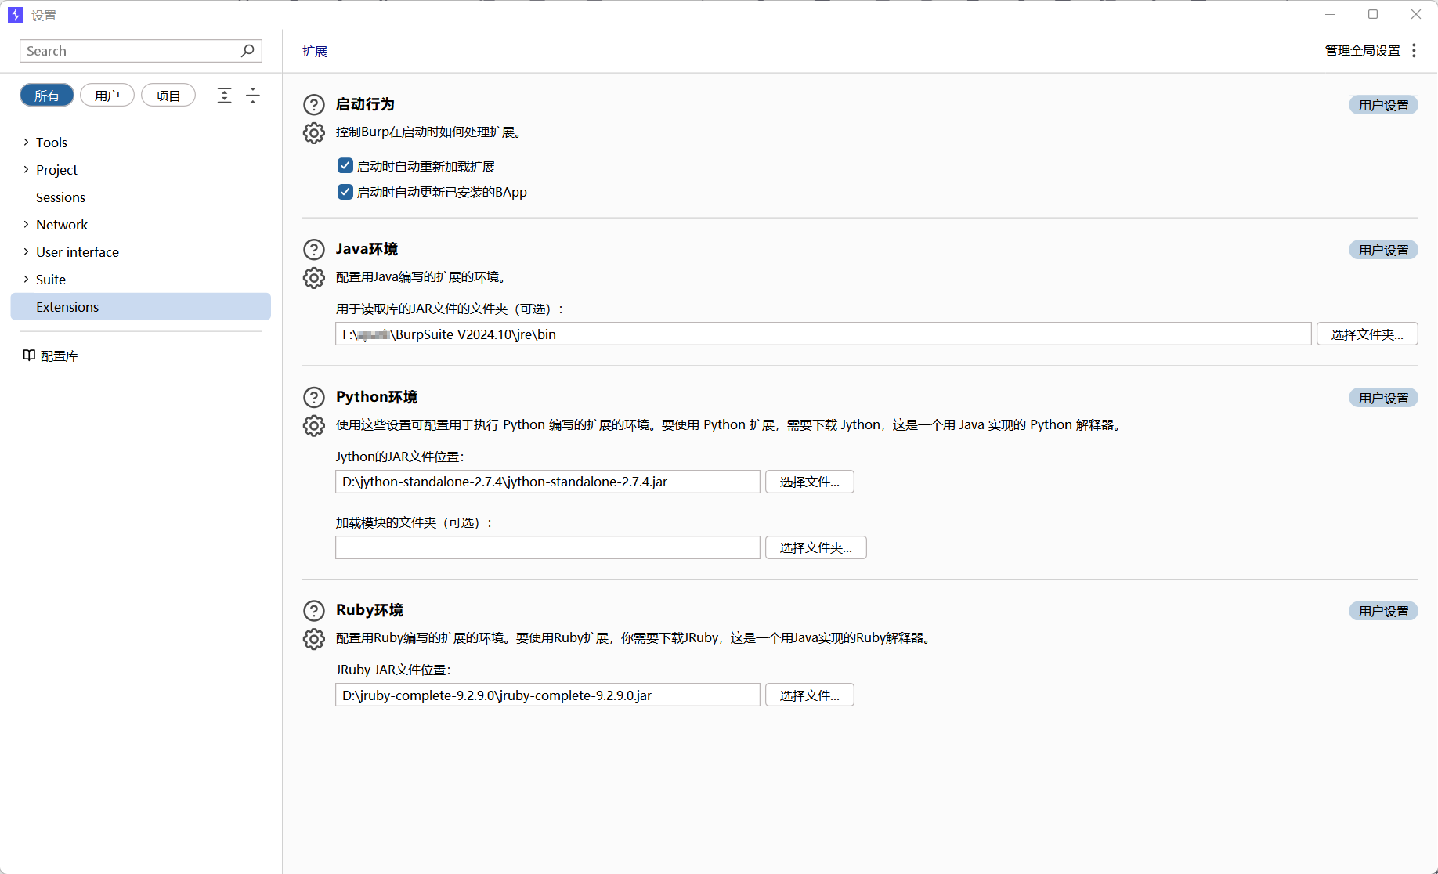The width and height of the screenshot is (1438, 874).
Task: Switch to the 项目 filter tab
Action: pos(168,95)
